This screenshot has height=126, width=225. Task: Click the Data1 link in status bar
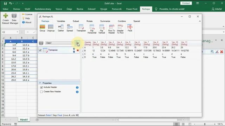pyautogui.click(x=49, y=115)
